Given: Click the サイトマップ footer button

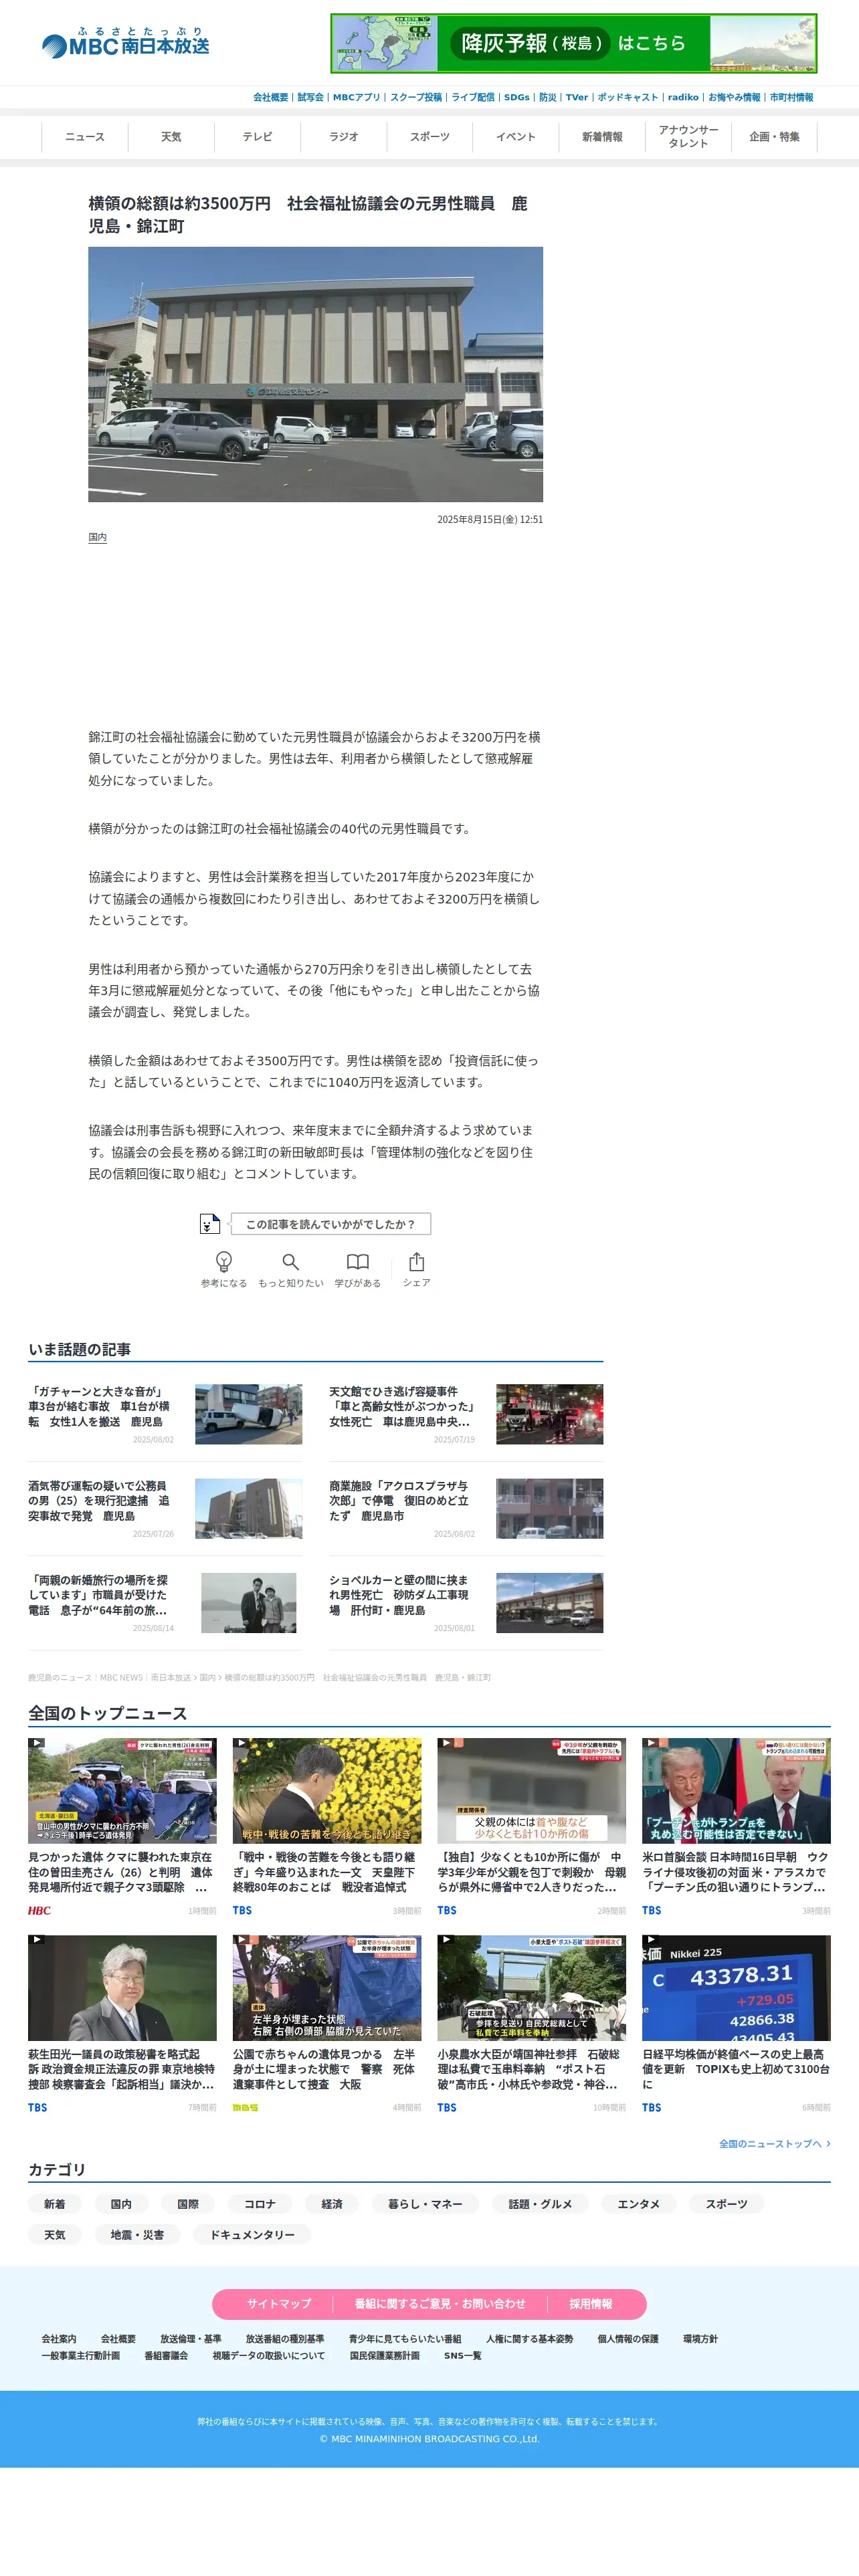Looking at the screenshot, I should tap(279, 2303).
